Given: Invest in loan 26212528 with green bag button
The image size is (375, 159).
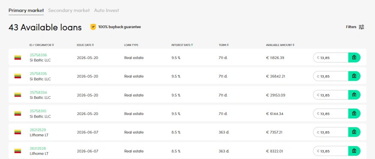Looking at the screenshot, I should tap(354, 151).
